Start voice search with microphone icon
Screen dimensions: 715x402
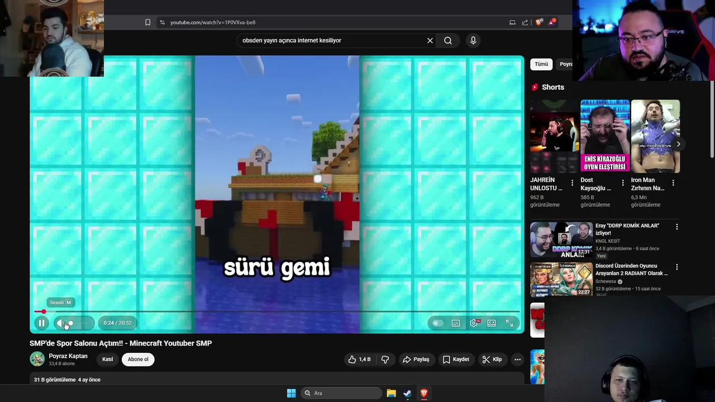(473, 40)
